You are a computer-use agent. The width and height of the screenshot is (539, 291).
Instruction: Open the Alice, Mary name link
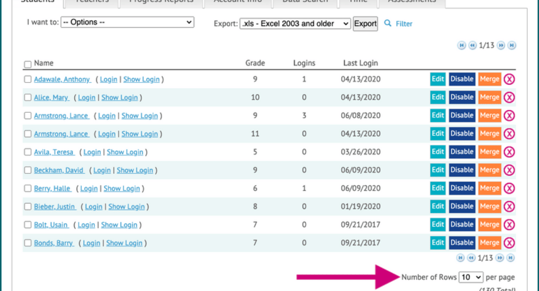pos(51,98)
